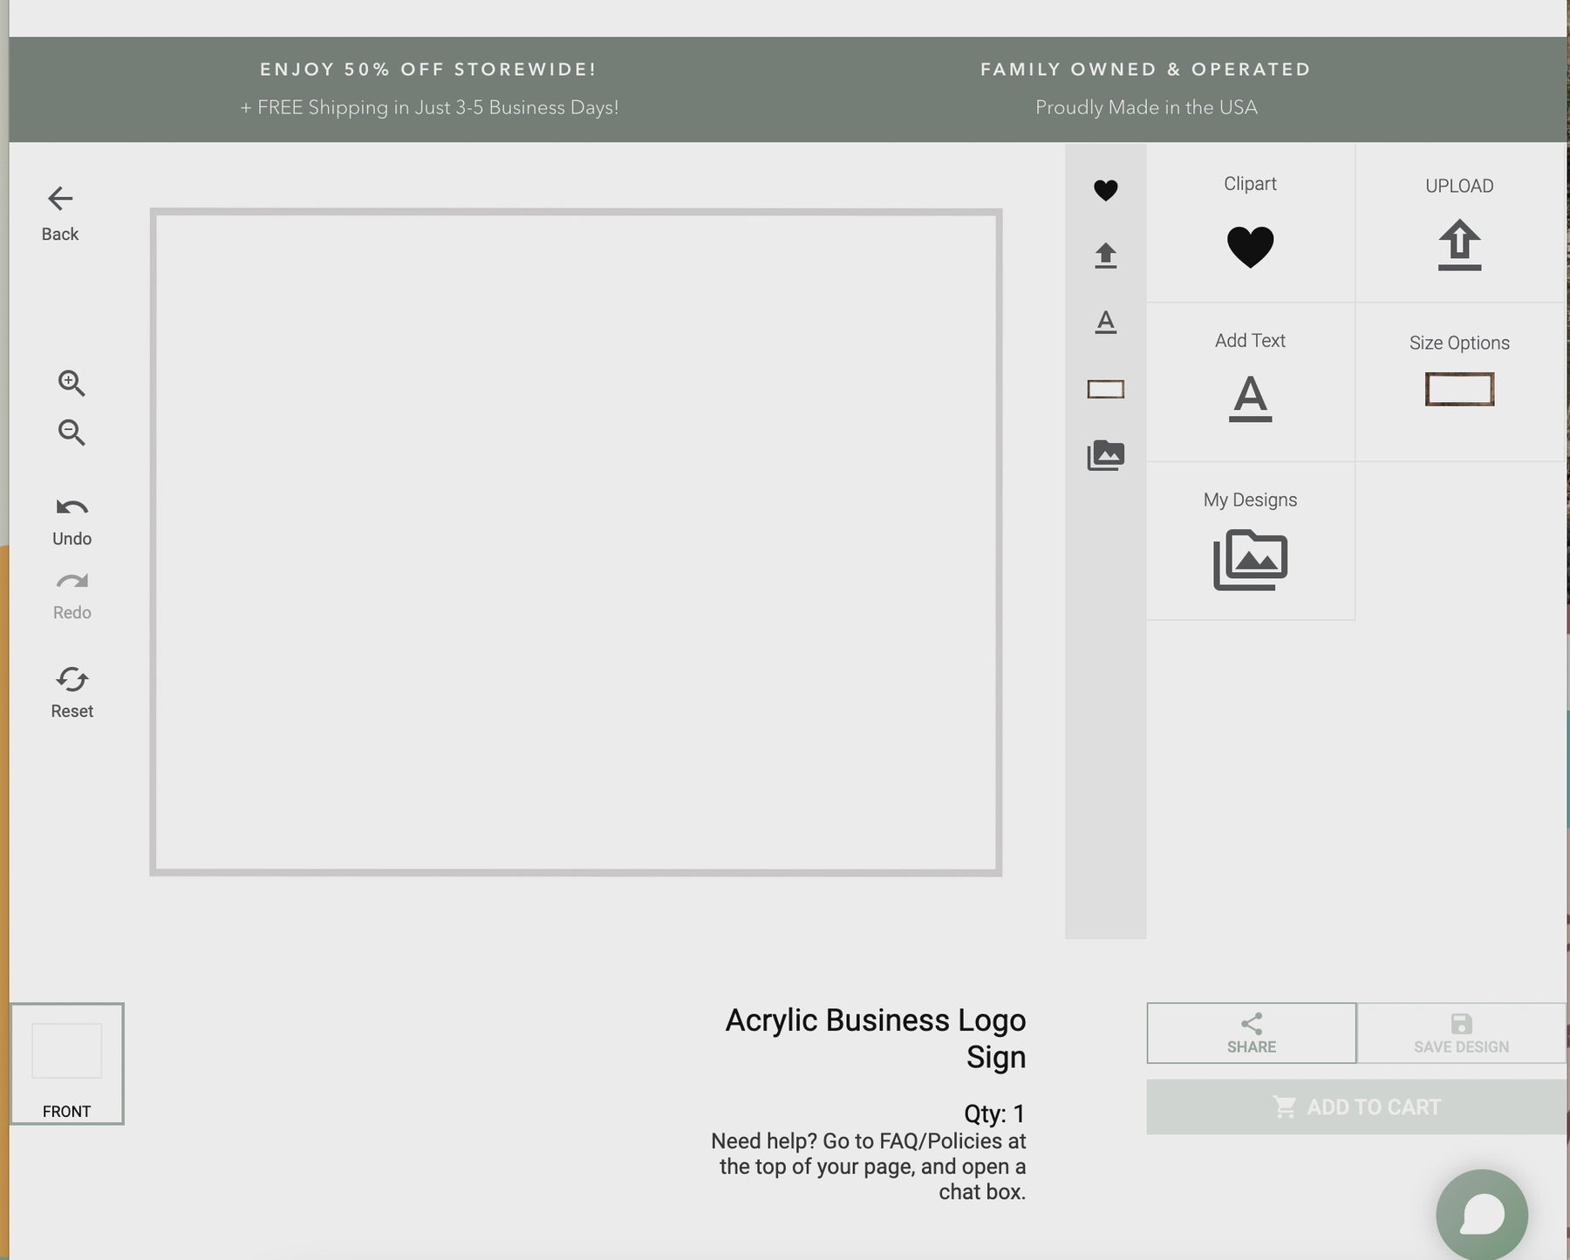Select the small text A sidebar icon

click(1106, 322)
